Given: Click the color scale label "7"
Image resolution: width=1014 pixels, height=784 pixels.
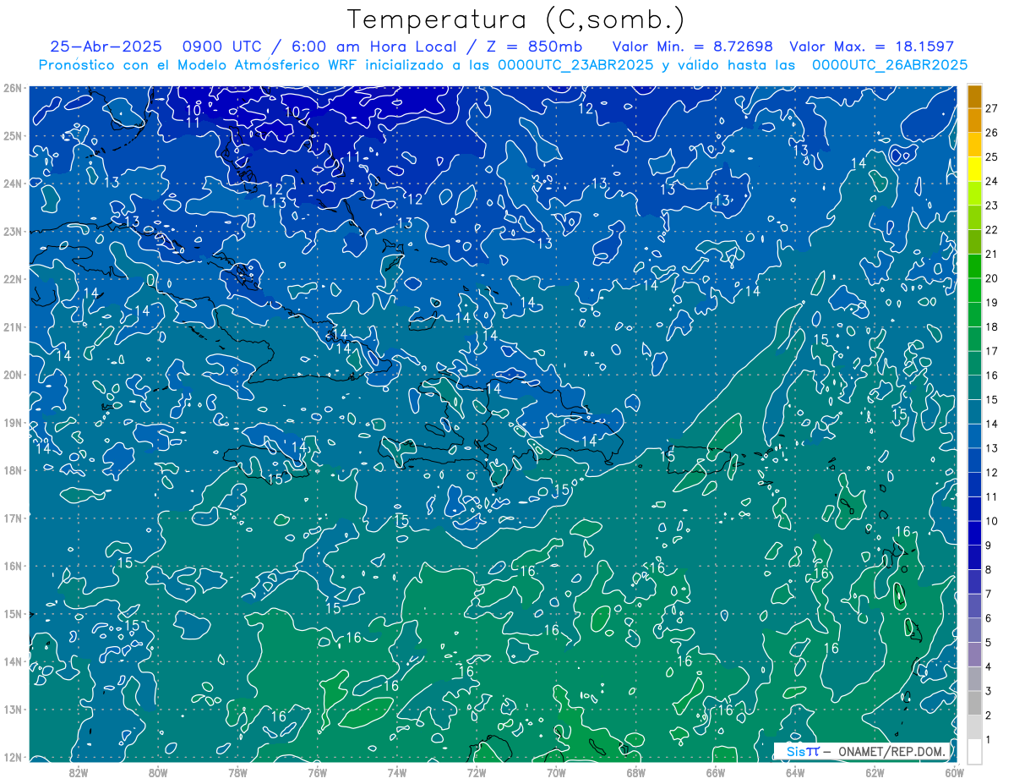Looking at the screenshot, I should tap(990, 594).
